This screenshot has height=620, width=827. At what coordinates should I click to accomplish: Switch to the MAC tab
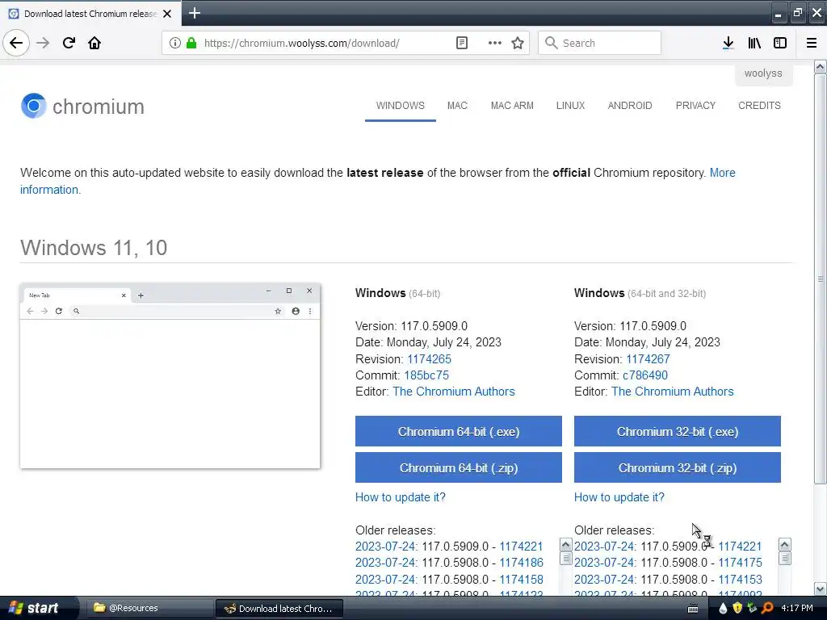pos(457,106)
